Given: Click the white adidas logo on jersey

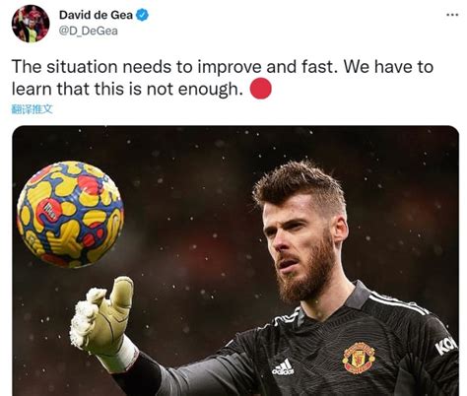Looking at the screenshot, I should coord(284,367).
